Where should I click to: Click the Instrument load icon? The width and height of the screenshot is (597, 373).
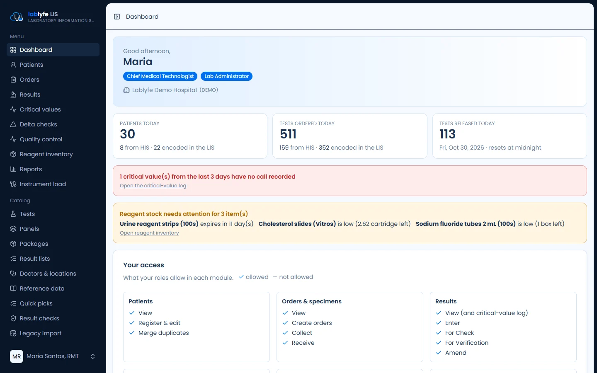click(x=13, y=184)
